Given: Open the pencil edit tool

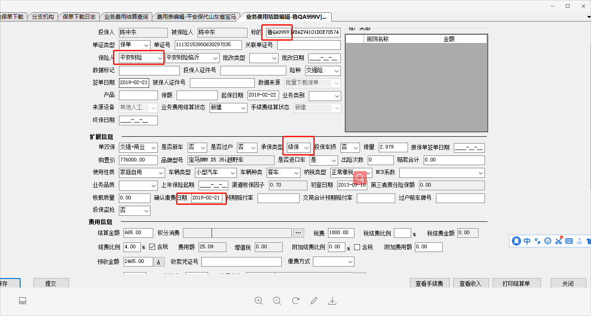Looking at the screenshot, I should coord(314,301).
